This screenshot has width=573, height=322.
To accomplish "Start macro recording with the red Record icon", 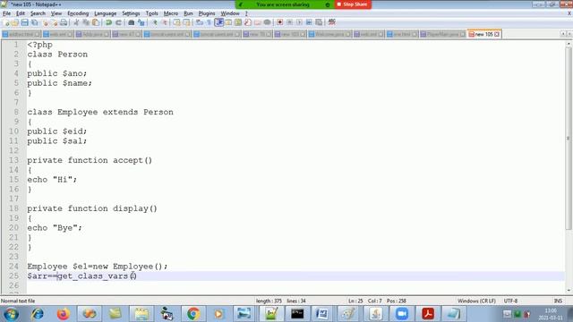I will click(x=279, y=22).
